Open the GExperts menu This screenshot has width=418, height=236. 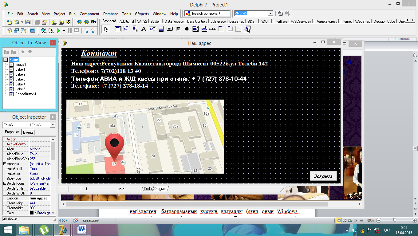tap(142, 14)
